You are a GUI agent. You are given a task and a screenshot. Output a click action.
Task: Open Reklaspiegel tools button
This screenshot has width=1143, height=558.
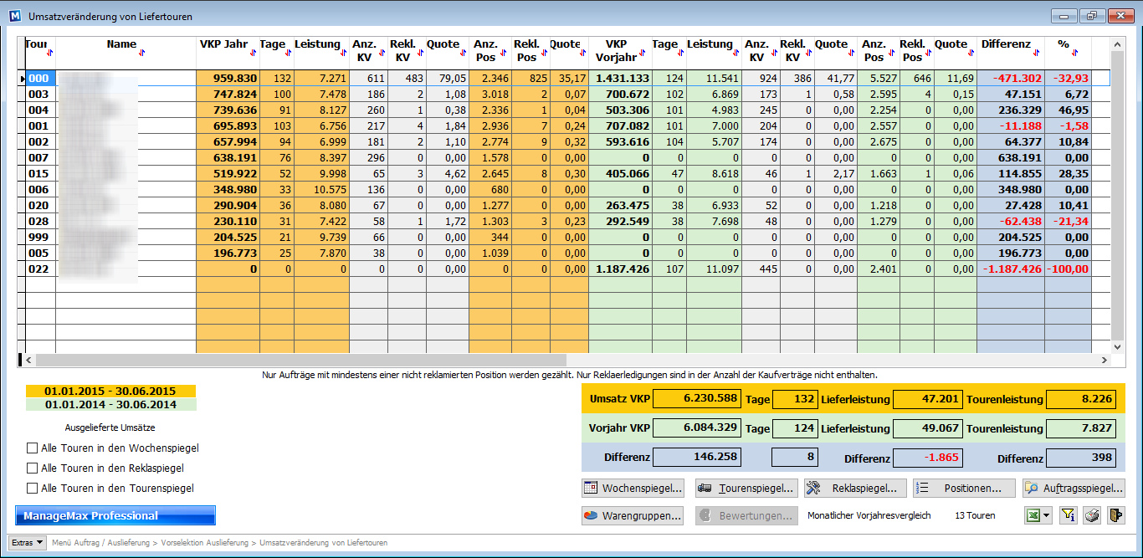[x=855, y=489]
